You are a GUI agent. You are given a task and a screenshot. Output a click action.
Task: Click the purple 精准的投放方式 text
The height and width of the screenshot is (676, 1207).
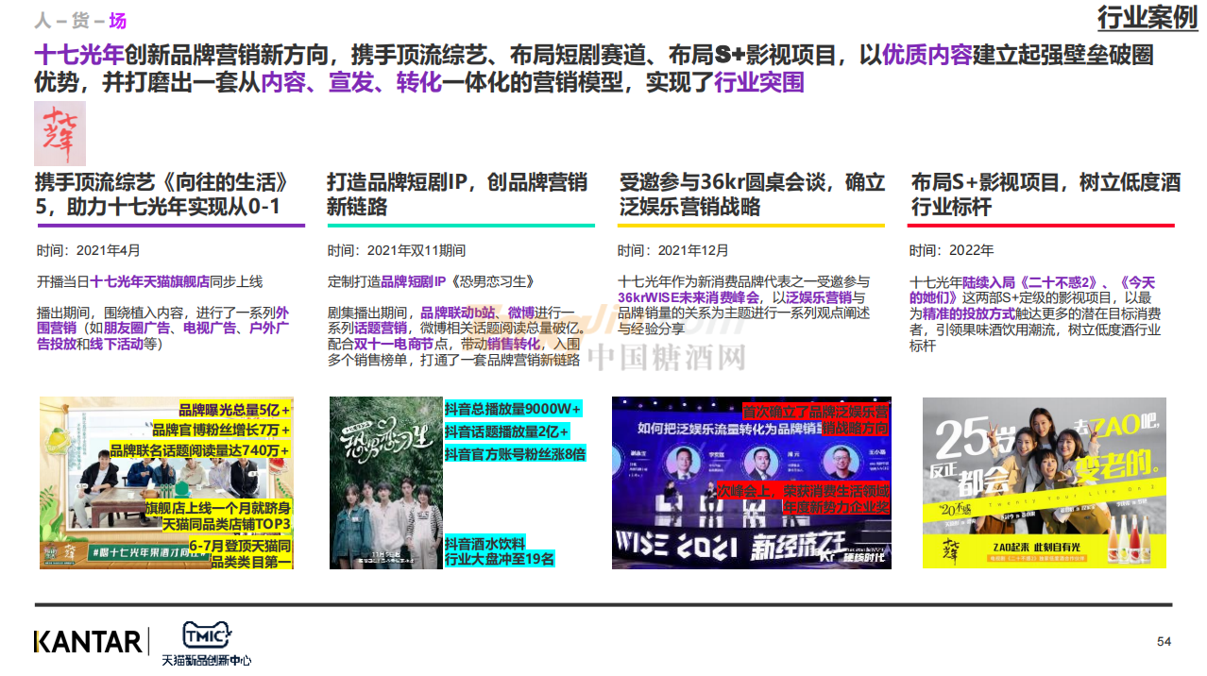(967, 313)
